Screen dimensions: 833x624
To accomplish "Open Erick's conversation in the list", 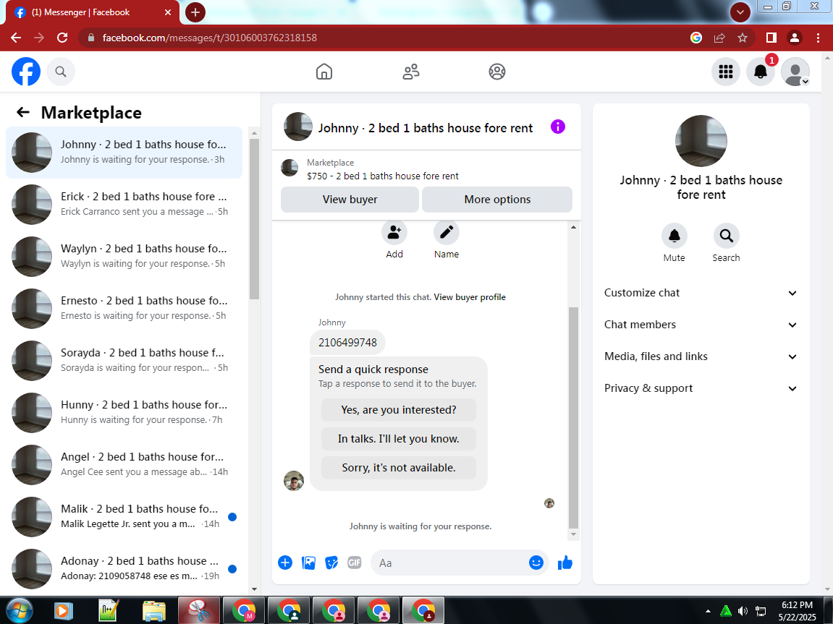I will point(124,205).
